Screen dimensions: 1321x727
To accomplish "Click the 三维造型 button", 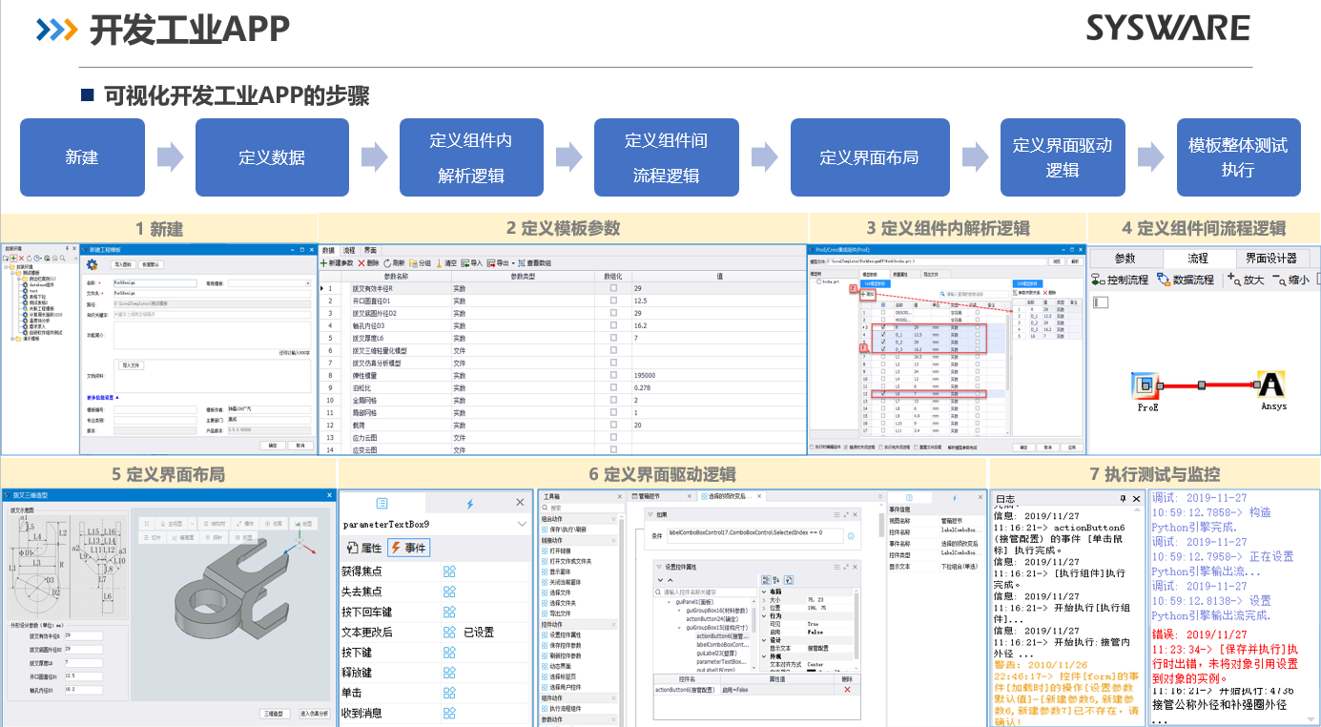I will click(x=275, y=714).
